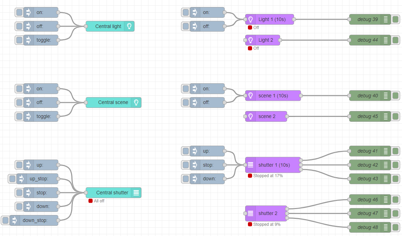The image size is (402, 236).
Task: Select the debug 43 node label
Action: pos(368,179)
